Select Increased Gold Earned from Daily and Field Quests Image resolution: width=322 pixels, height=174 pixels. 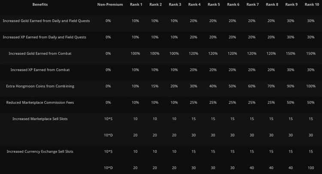coord(46,21)
